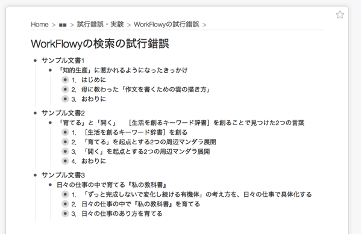The width and height of the screenshot is (361, 234).
Task: Go to Home in the breadcrumb
Action: point(40,25)
